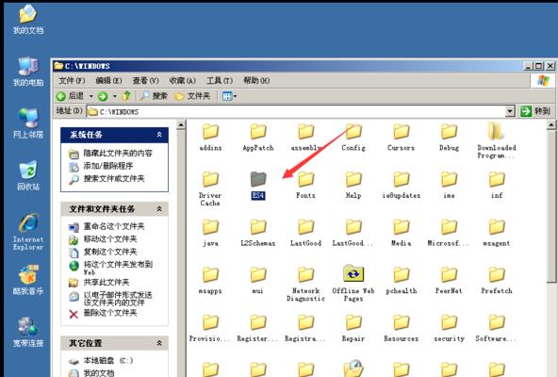Click the address bar path field

296,112
